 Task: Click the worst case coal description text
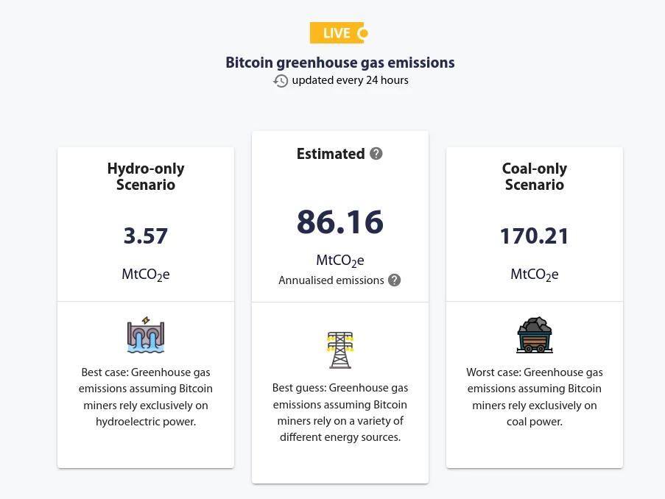tap(534, 397)
